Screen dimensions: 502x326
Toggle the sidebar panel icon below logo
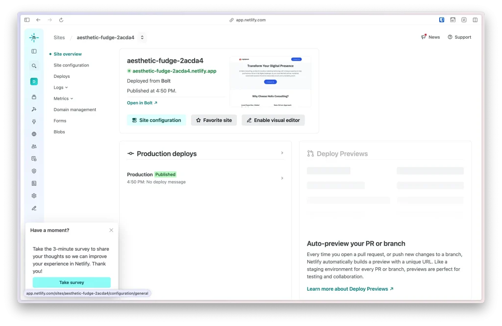(34, 51)
